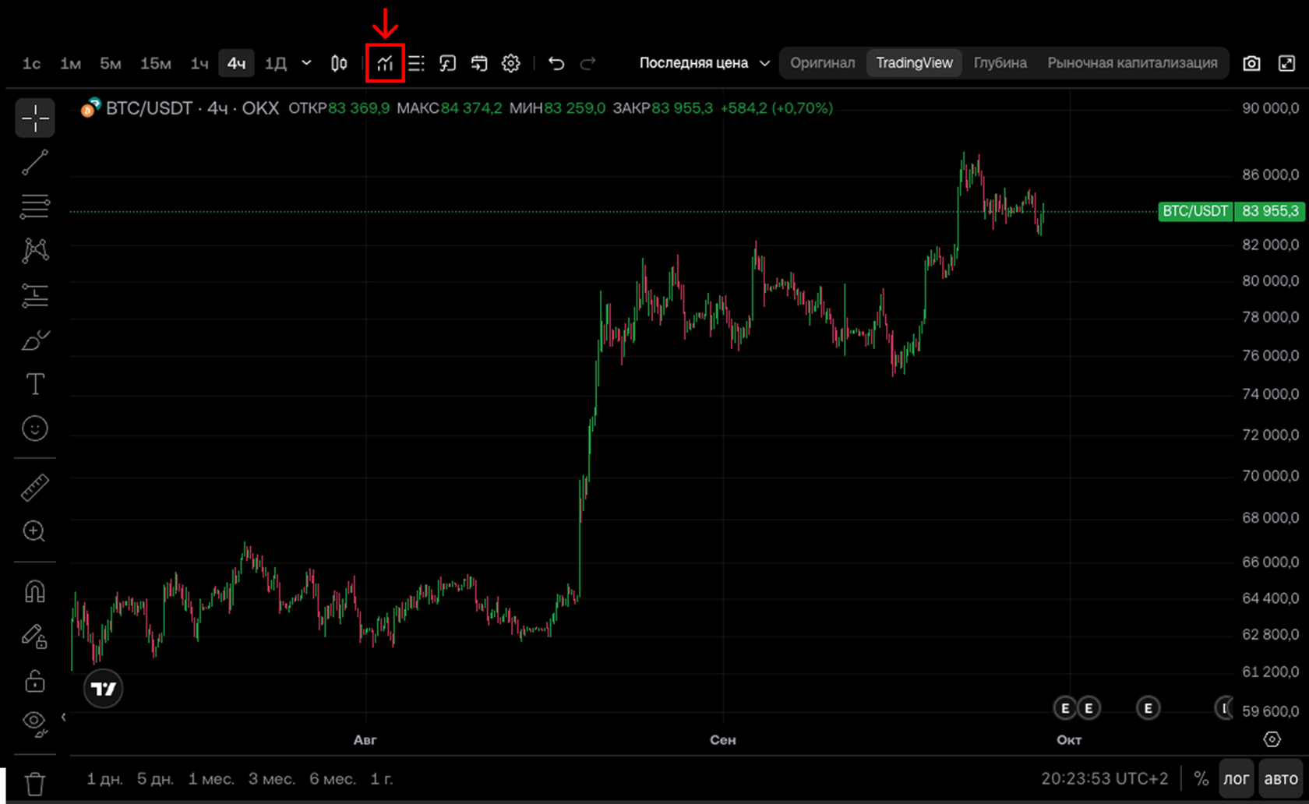Open the 'Глубина' depth tab

[1000, 63]
